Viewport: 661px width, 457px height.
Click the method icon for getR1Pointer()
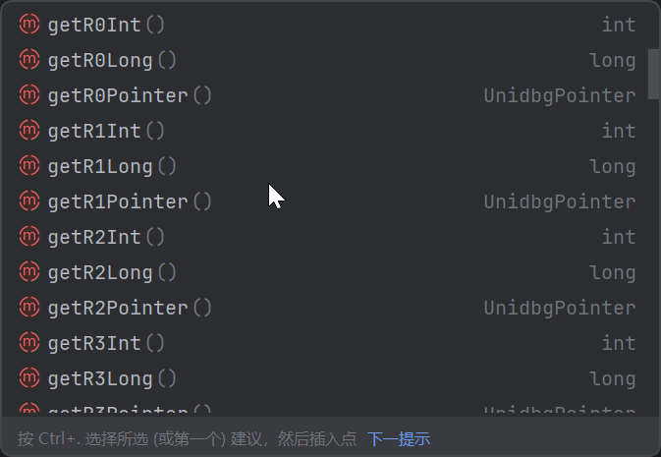point(29,201)
